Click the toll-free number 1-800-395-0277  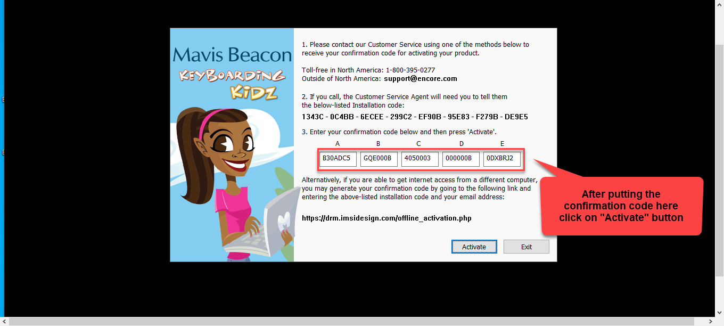(410, 70)
